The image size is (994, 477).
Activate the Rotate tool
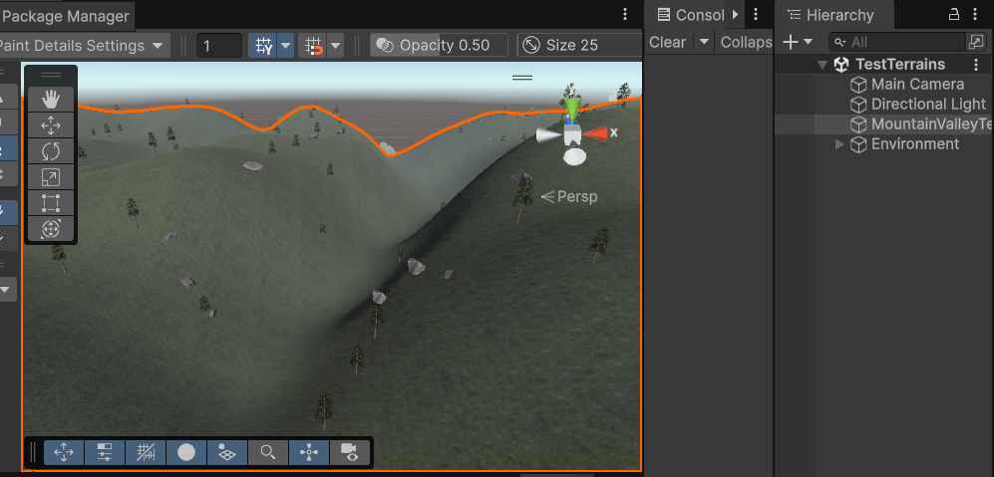click(x=51, y=151)
